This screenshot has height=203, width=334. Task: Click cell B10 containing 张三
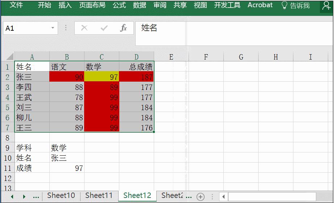pyautogui.click(x=67, y=157)
